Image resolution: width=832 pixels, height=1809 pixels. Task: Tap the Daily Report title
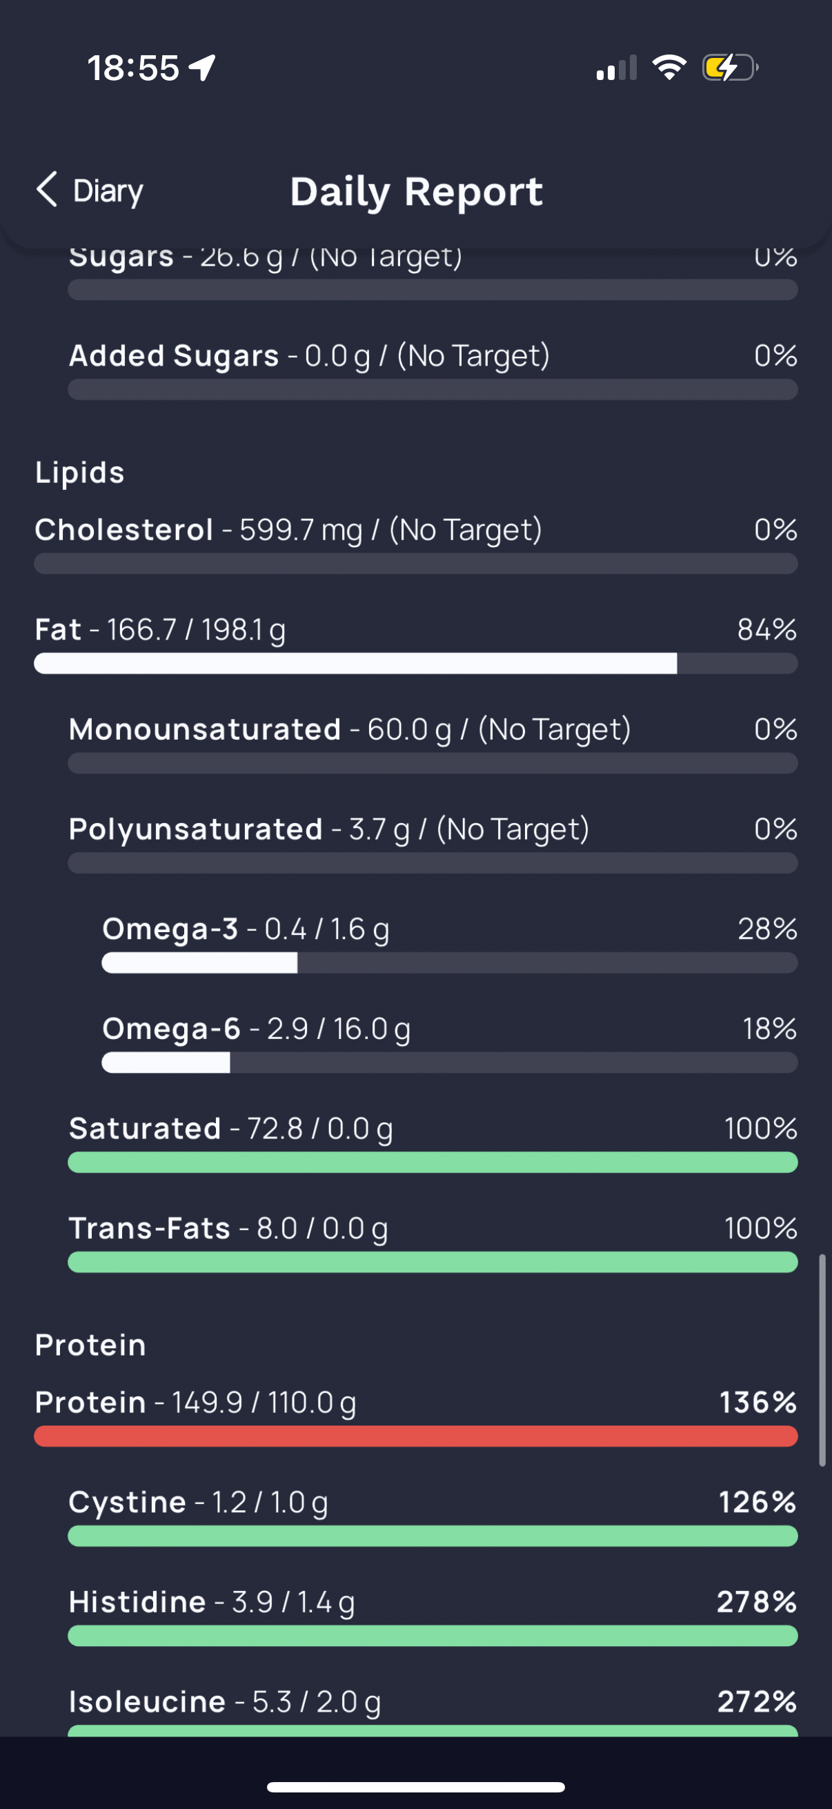click(x=417, y=191)
